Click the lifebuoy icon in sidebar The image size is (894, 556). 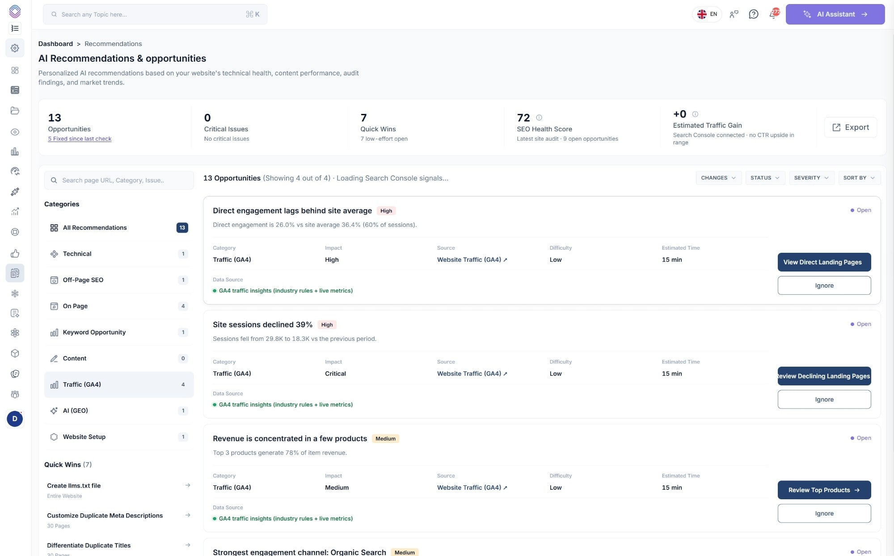[x=15, y=232]
